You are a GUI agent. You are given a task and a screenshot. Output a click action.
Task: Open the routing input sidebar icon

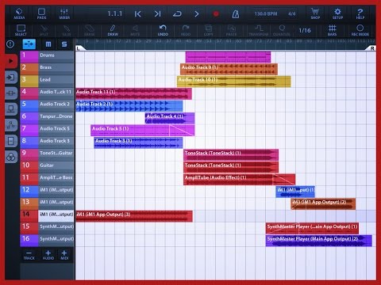11,78
